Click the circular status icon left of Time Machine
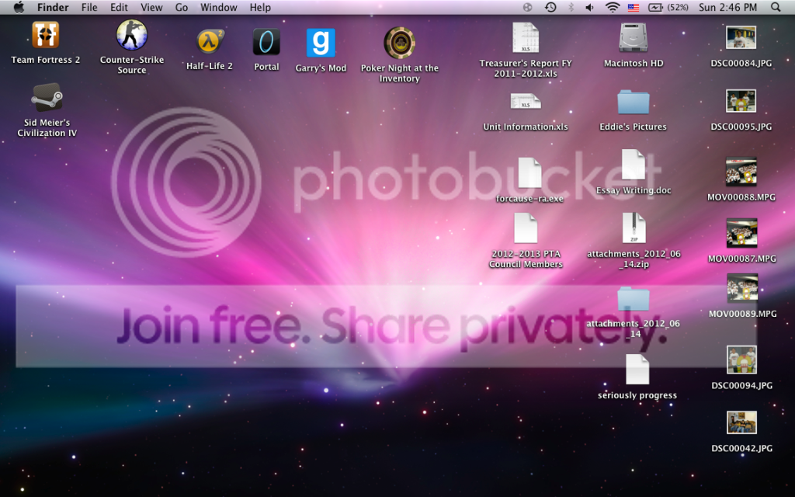Screen dimensions: 795x497 click(x=528, y=7)
